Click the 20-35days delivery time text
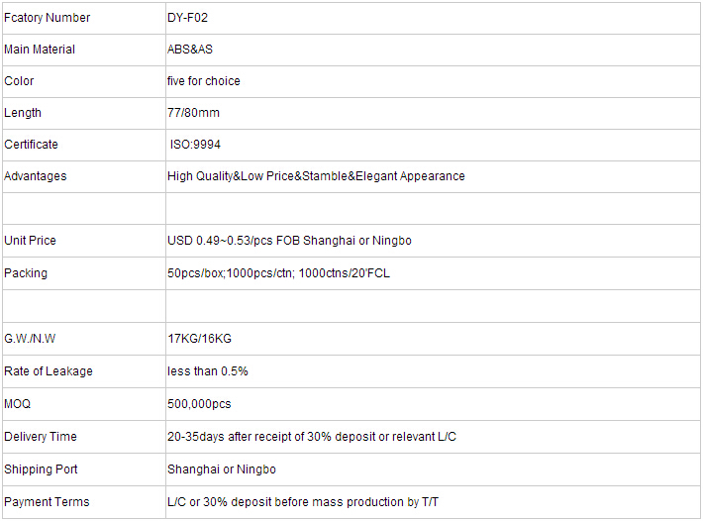703x521 pixels. (x=312, y=437)
